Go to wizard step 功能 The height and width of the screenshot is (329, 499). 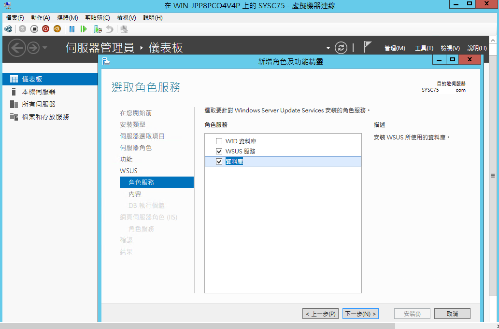click(126, 159)
